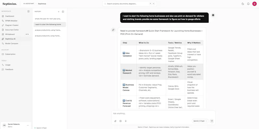The height and width of the screenshot is (129, 259).
Task: Select the 'Market Research' table cell
Action: (x=129, y=72)
